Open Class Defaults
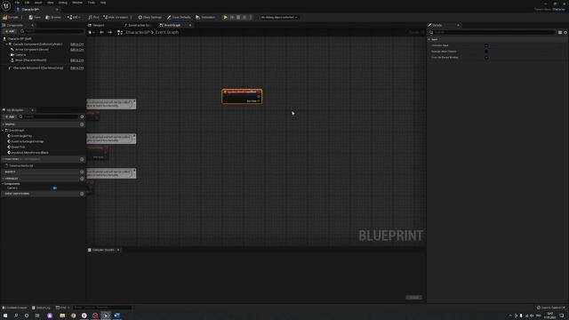The width and height of the screenshot is (569, 320). (x=179, y=17)
